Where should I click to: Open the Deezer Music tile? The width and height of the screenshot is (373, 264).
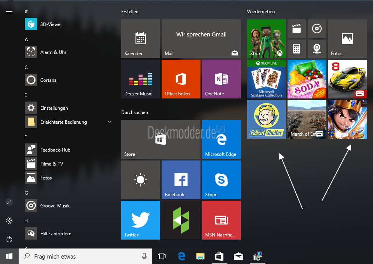[141, 79]
